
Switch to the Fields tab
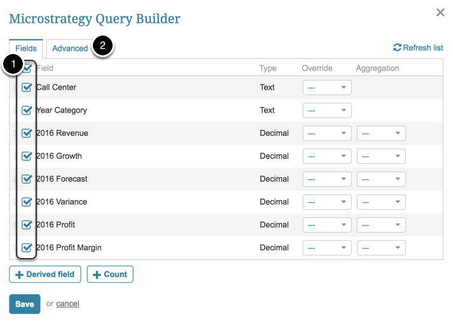(x=26, y=48)
